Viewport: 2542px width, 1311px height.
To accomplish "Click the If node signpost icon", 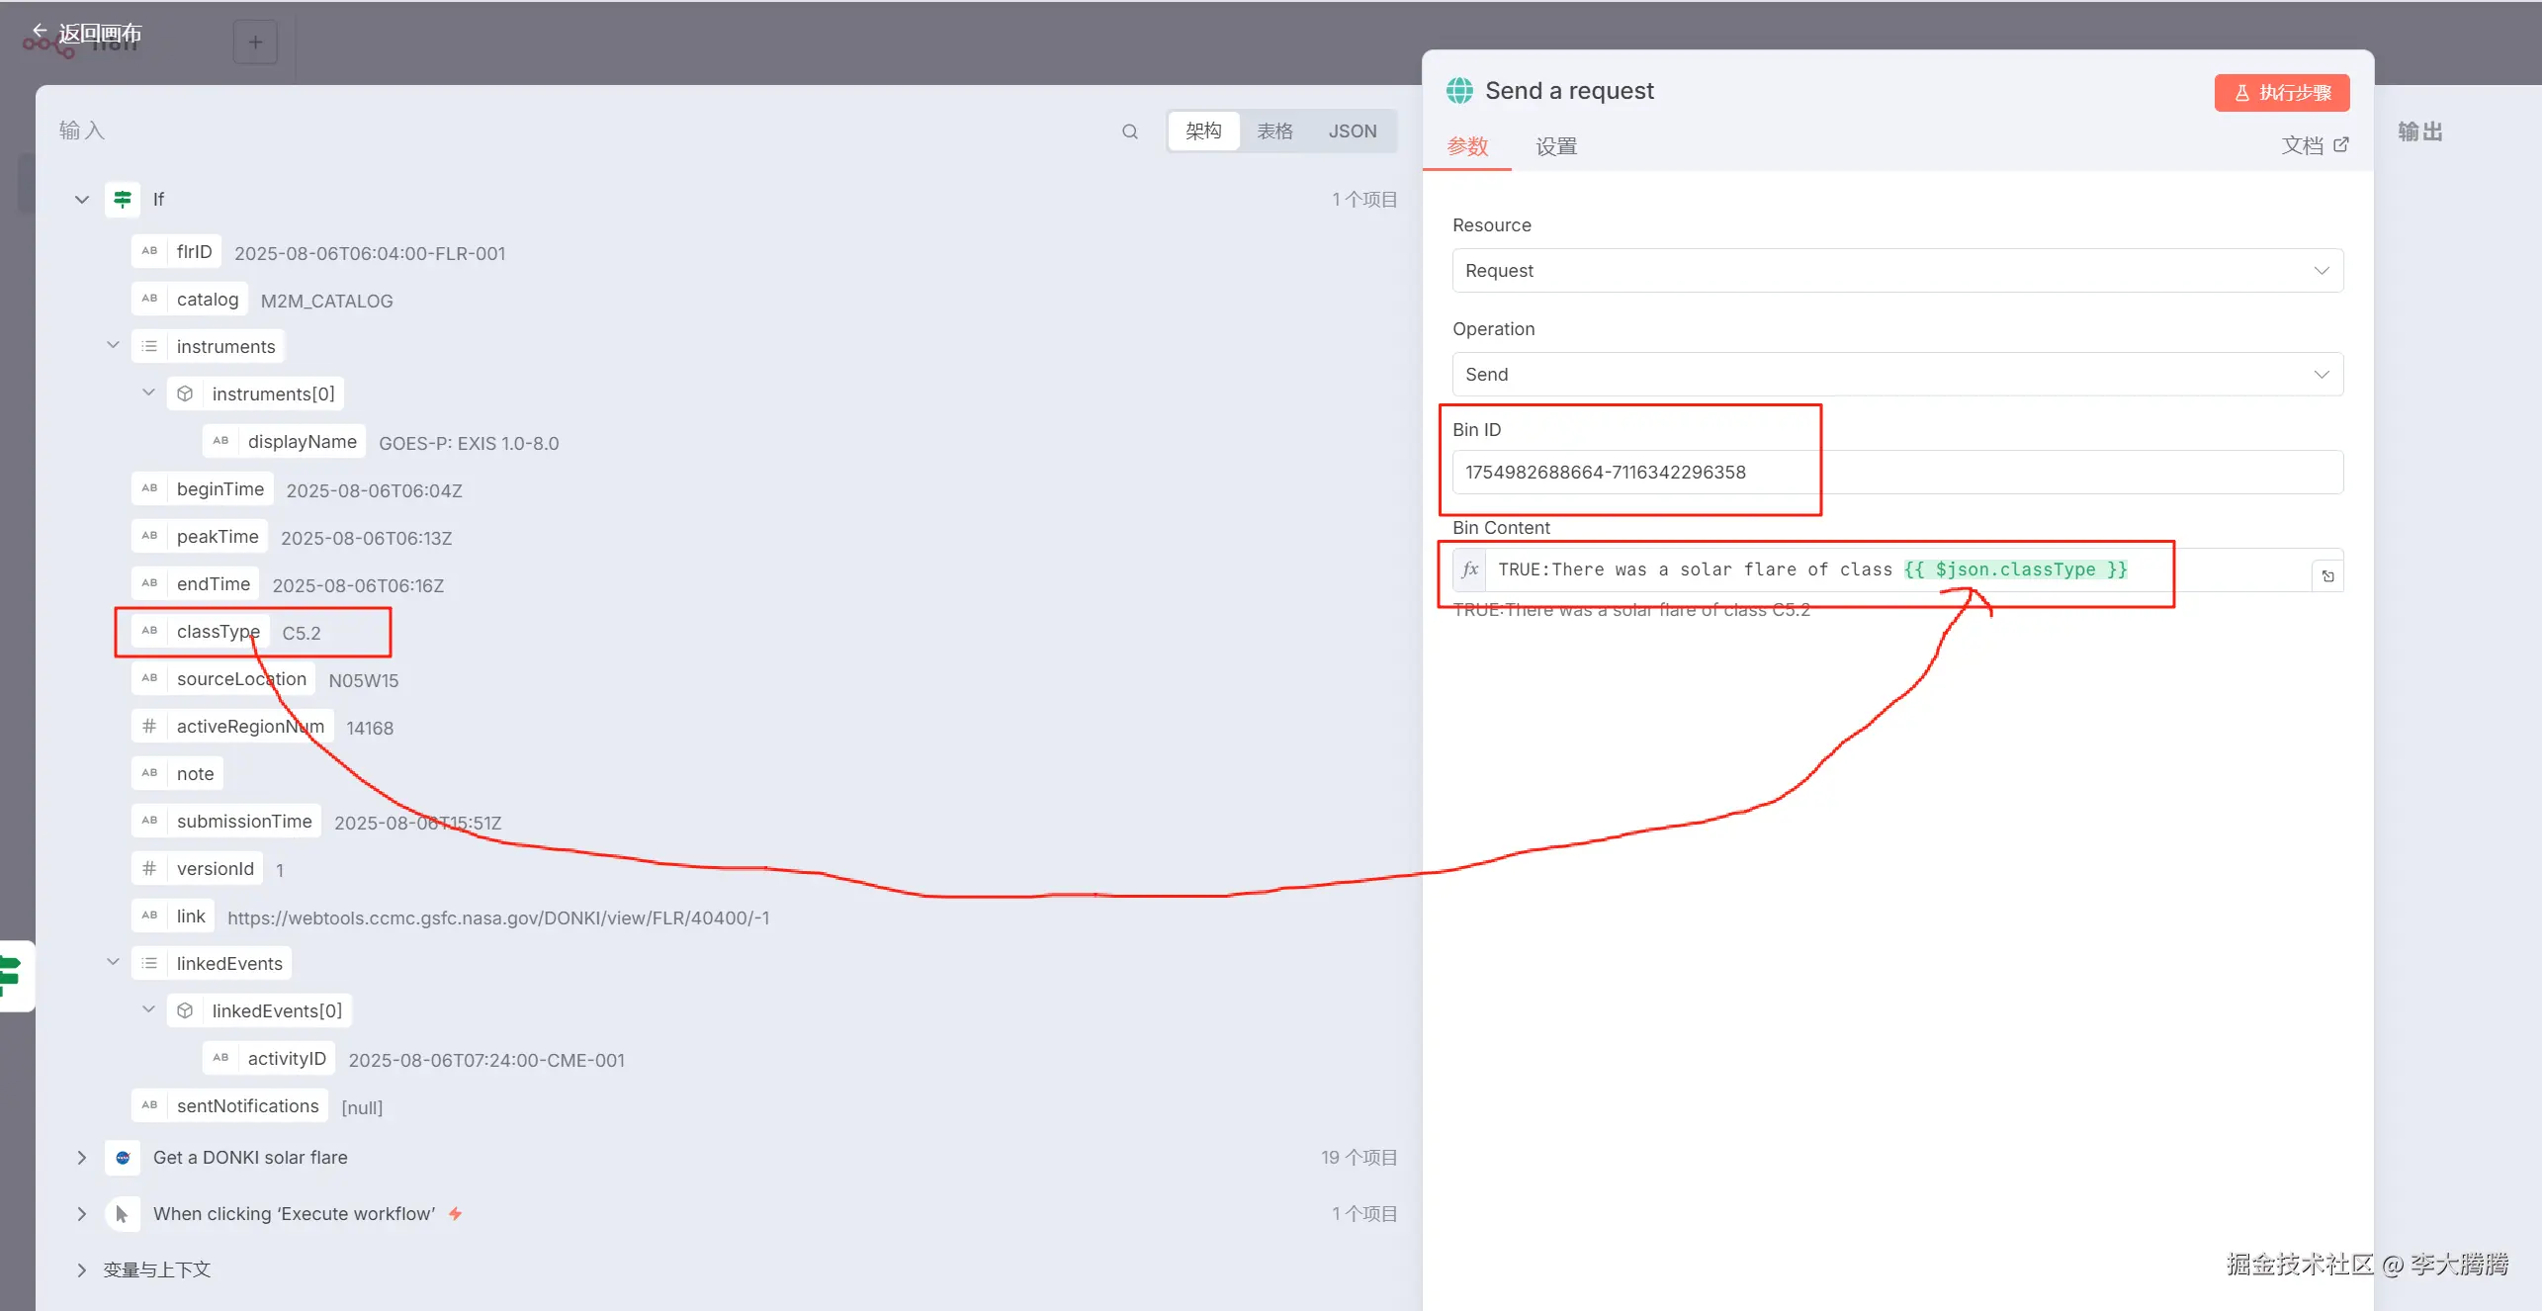I will pyautogui.click(x=123, y=200).
